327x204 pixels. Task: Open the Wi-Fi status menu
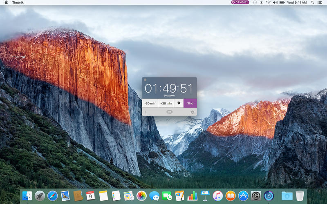268,2
